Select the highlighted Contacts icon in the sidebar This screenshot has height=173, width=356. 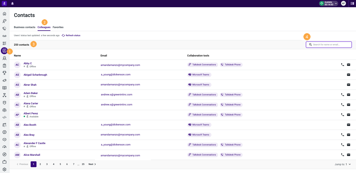4,51
